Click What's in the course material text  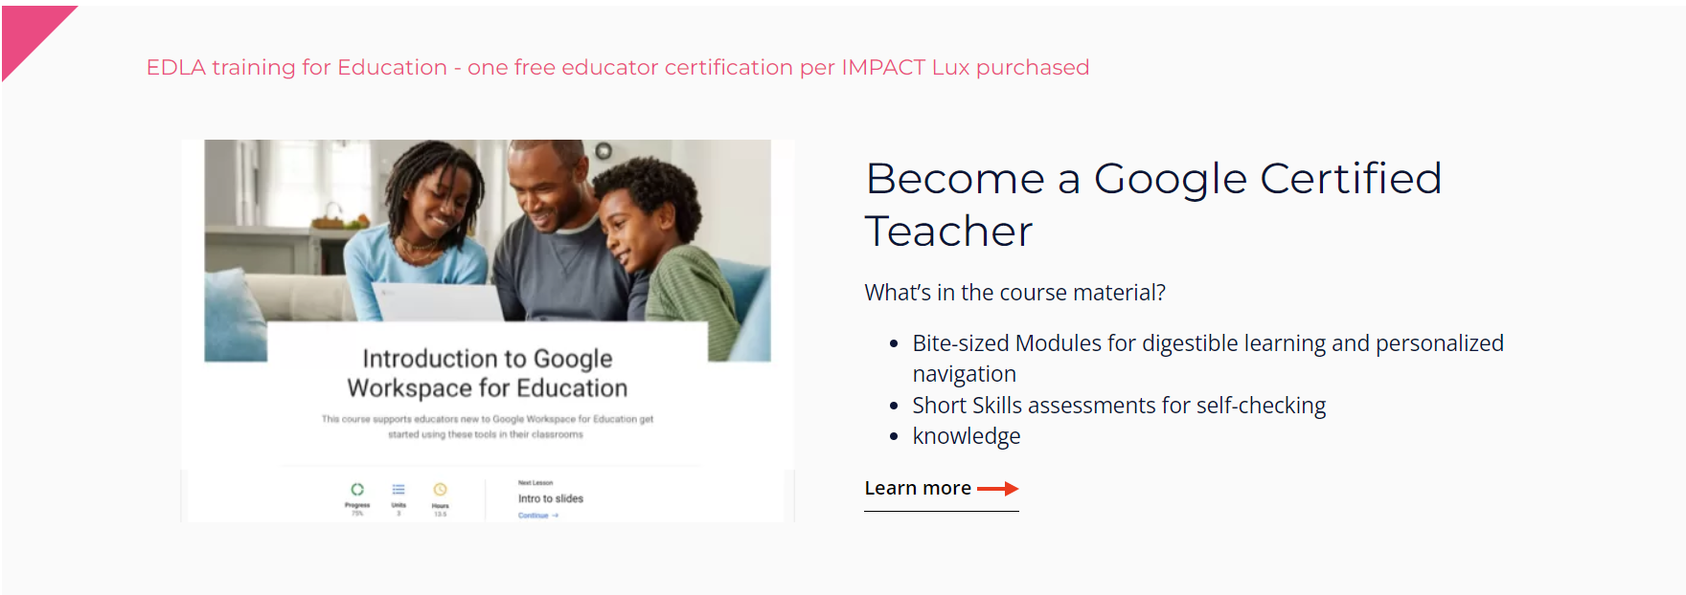point(1014,293)
